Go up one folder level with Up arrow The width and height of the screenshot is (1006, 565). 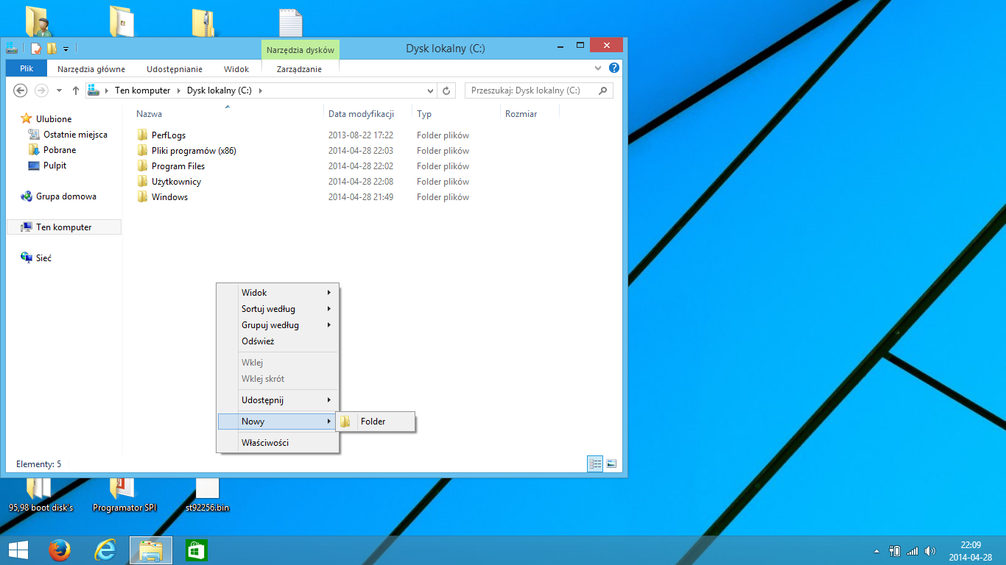pyautogui.click(x=75, y=90)
